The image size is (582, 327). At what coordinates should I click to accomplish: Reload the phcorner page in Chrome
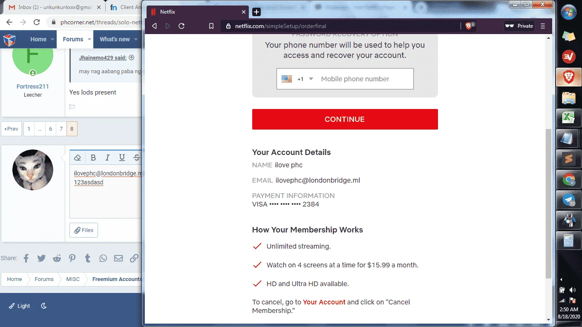(x=37, y=22)
